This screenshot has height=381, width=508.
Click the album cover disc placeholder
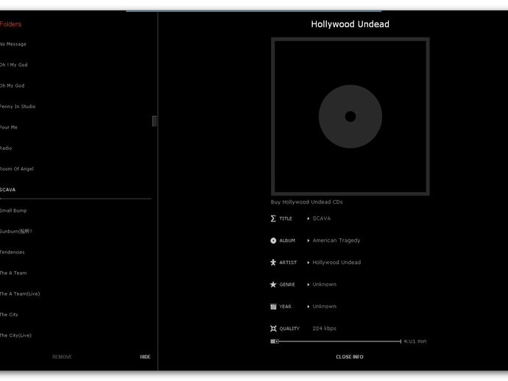pyautogui.click(x=350, y=116)
